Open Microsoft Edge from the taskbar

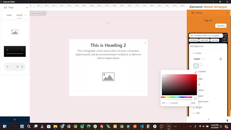[x=89, y=126]
